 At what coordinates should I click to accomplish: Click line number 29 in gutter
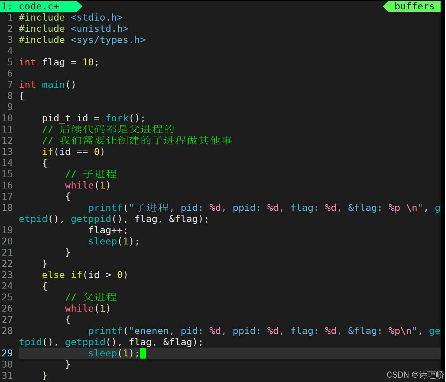[x=7, y=353]
